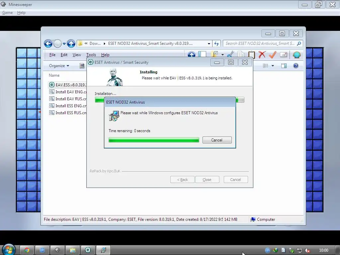Open the View menu in Explorer

pyautogui.click(x=77, y=55)
